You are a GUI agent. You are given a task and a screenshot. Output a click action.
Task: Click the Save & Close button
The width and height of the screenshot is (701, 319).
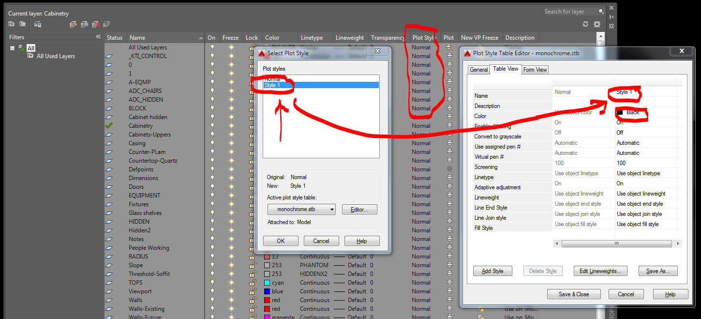(574, 294)
